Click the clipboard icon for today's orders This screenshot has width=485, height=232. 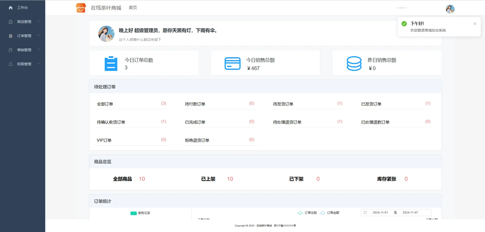click(x=111, y=63)
